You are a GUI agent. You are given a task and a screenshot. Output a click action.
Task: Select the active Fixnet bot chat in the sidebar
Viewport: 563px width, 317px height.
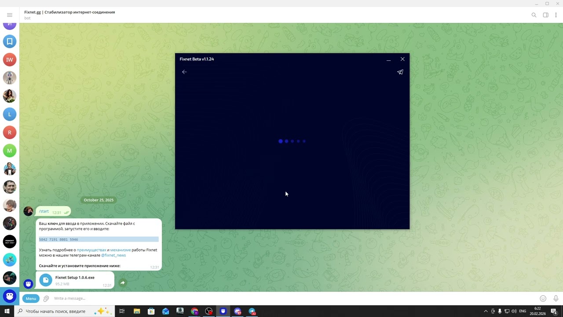(x=10, y=296)
